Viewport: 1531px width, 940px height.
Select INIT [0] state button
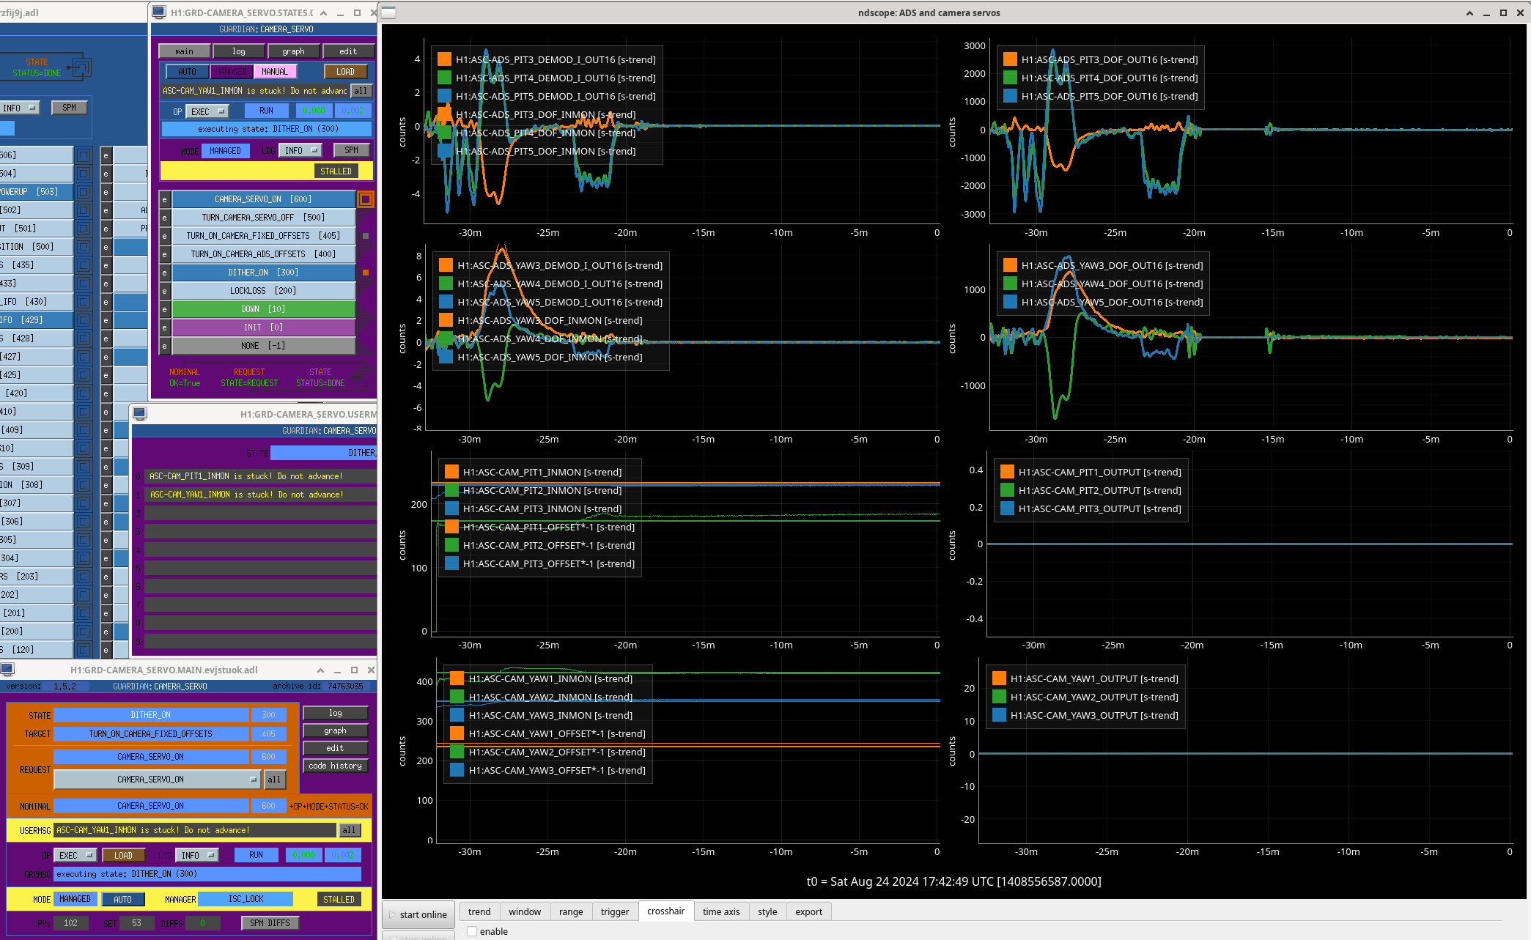click(x=264, y=327)
